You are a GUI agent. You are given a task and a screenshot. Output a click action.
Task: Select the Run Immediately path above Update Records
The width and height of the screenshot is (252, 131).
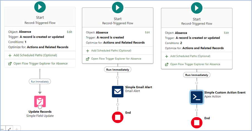click(x=40, y=82)
